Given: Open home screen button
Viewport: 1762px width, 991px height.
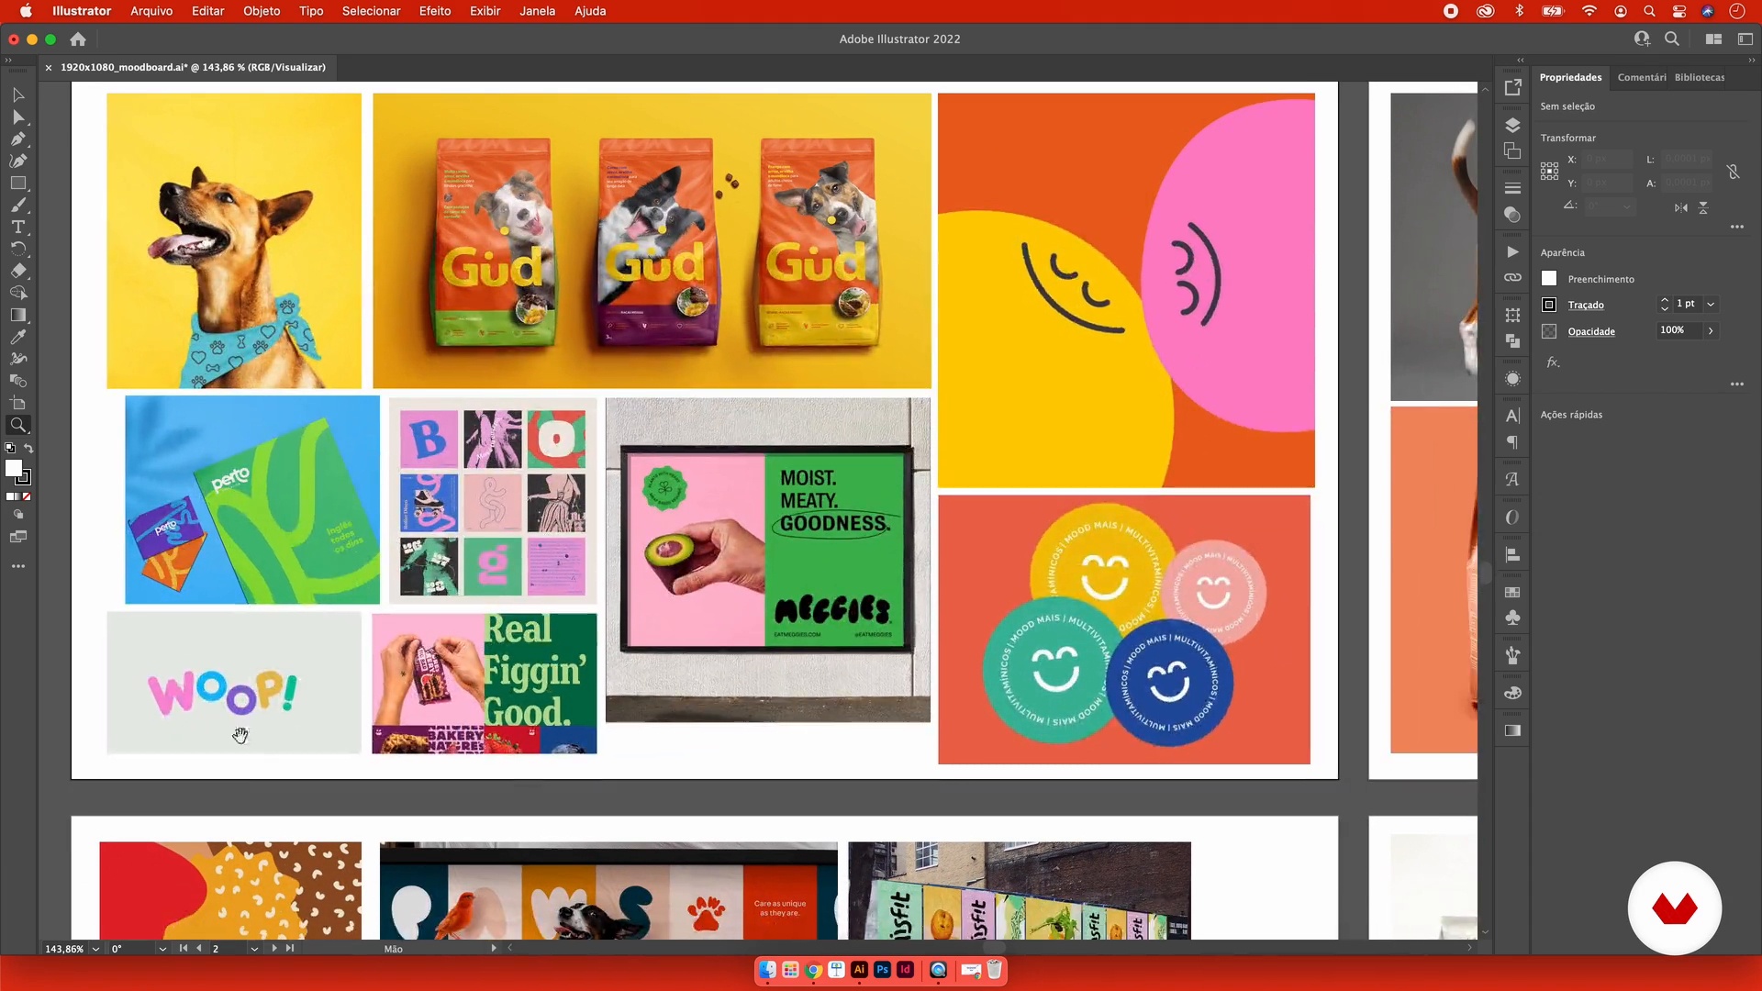Looking at the screenshot, I should [x=78, y=39].
